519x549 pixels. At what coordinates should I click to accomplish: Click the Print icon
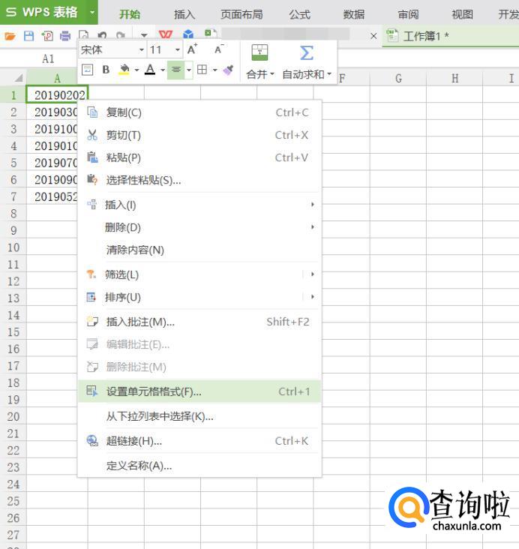[65, 36]
